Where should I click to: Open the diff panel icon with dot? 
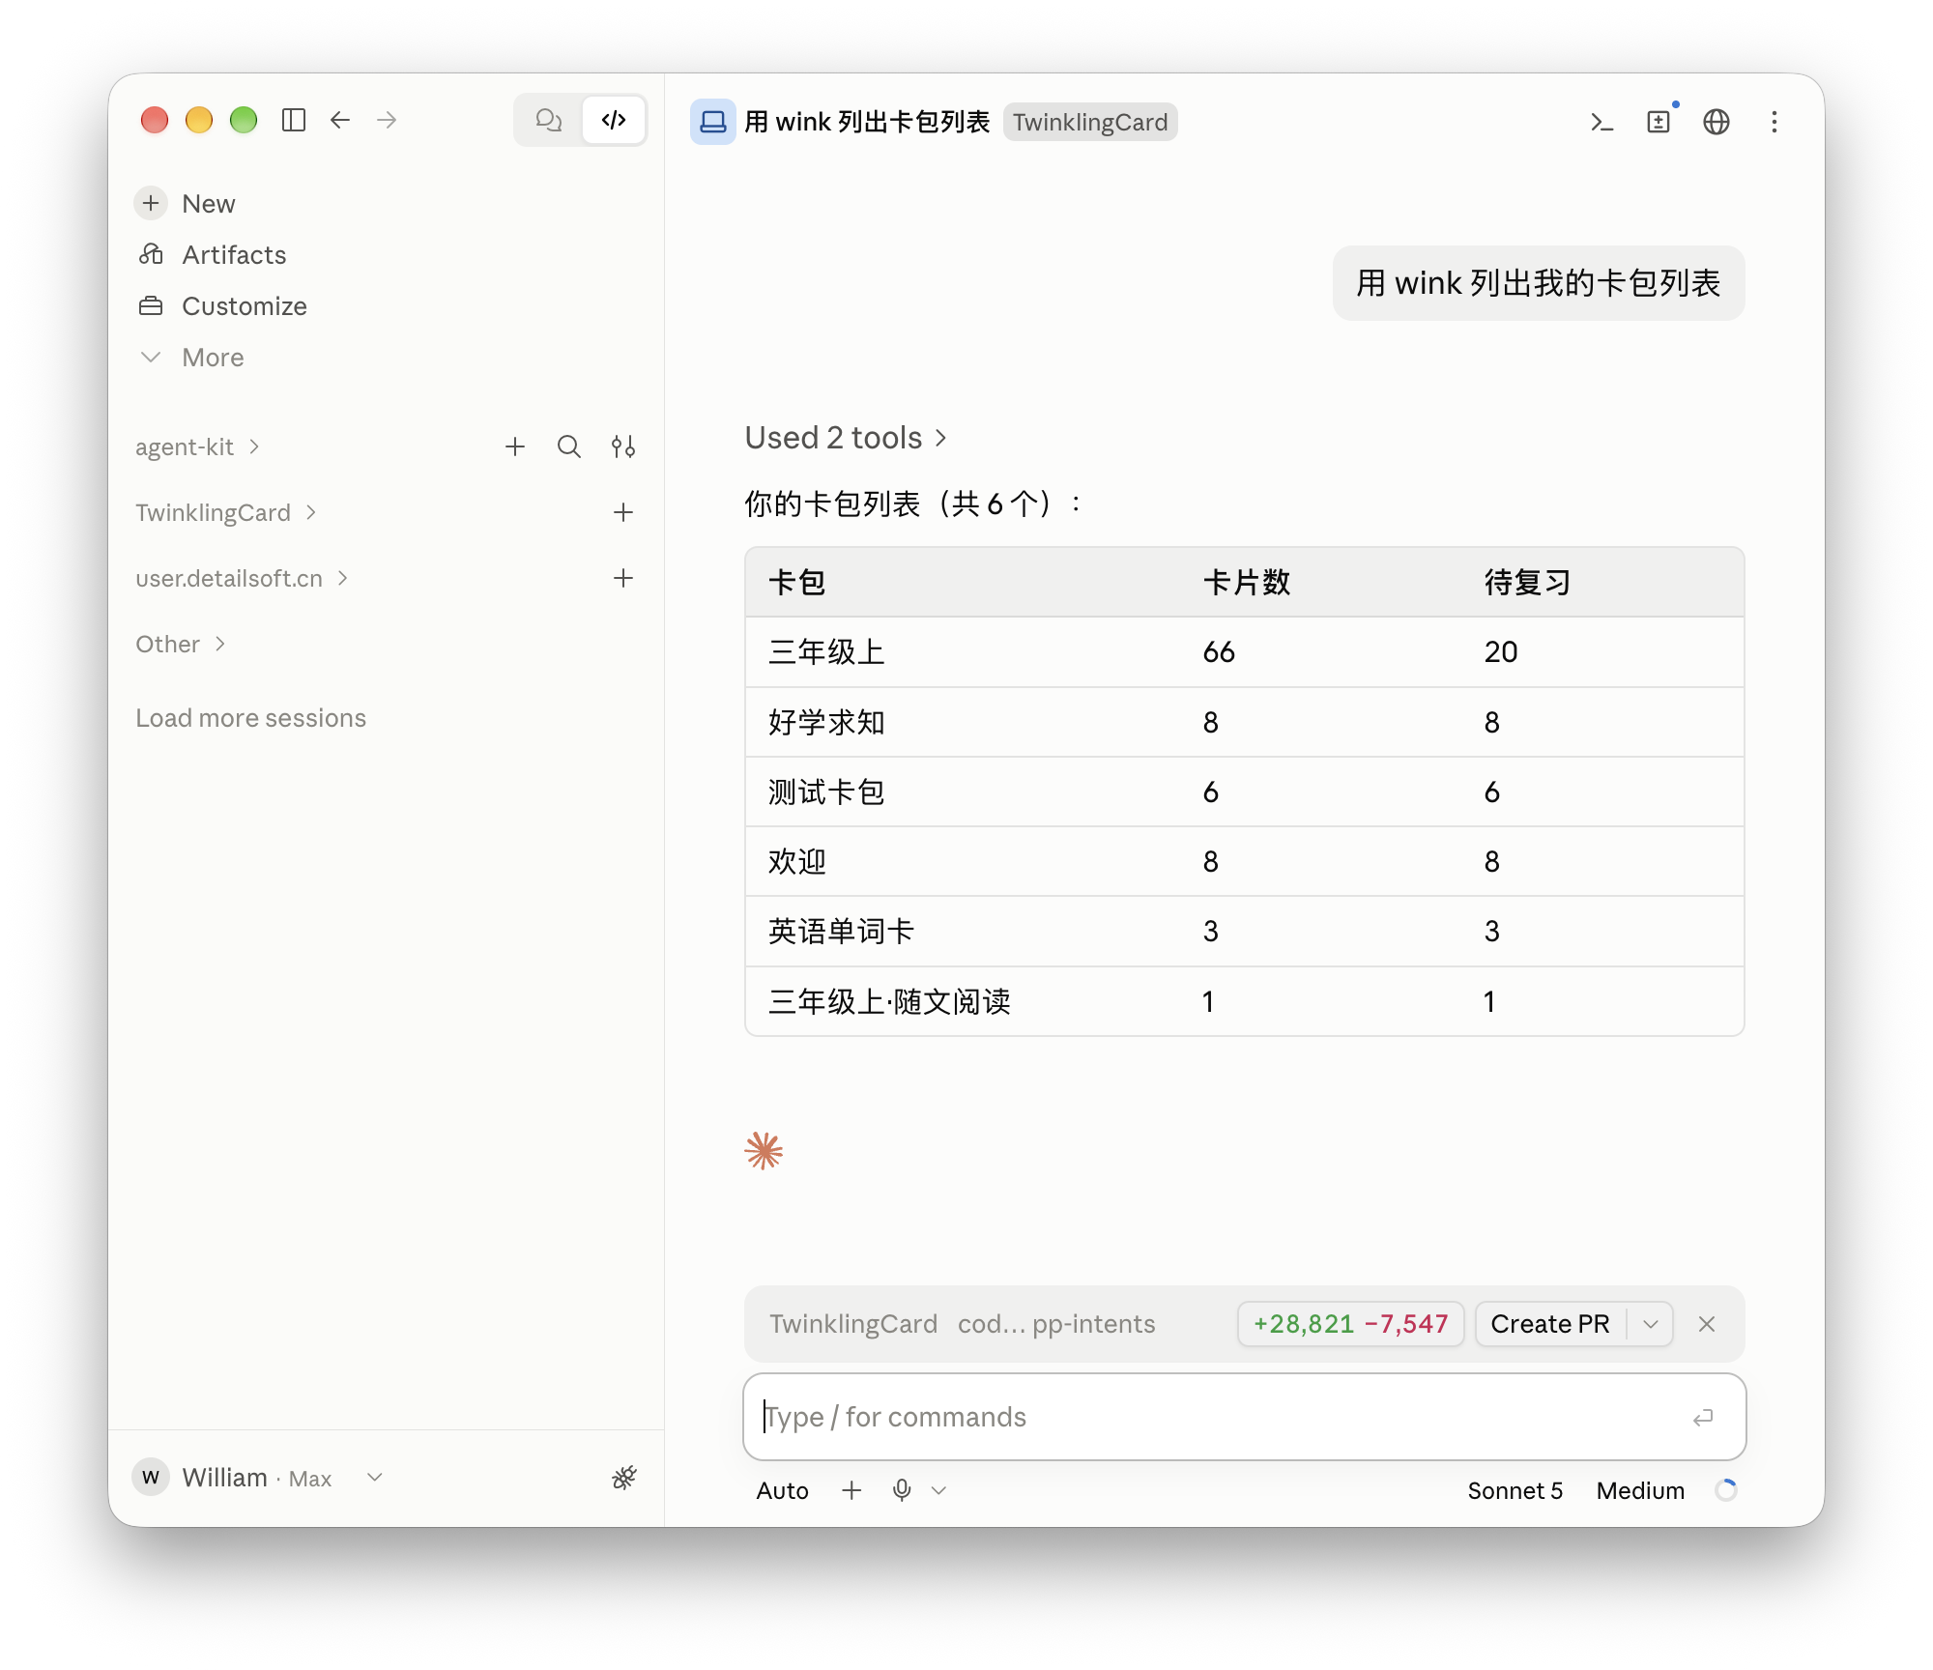click(x=1659, y=122)
